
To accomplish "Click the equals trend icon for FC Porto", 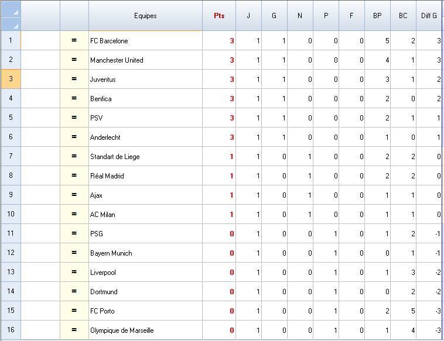I will click(x=74, y=311).
